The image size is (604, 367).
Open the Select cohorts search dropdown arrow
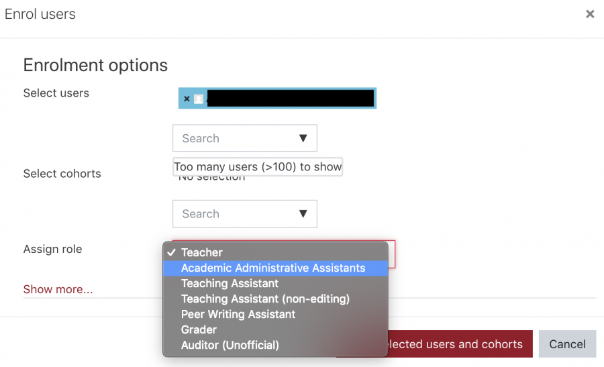303,214
